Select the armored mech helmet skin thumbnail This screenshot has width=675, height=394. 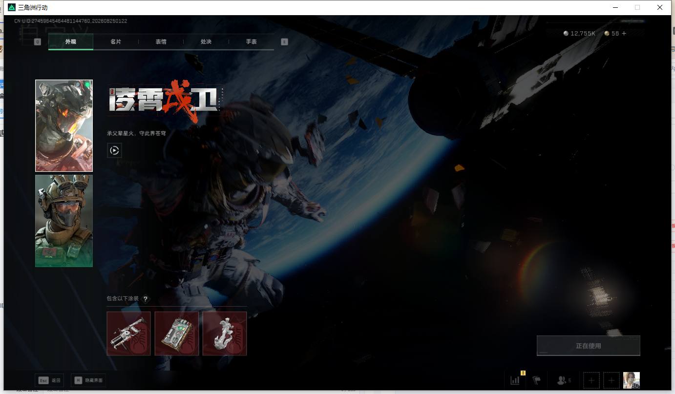[x=64, y=126]
